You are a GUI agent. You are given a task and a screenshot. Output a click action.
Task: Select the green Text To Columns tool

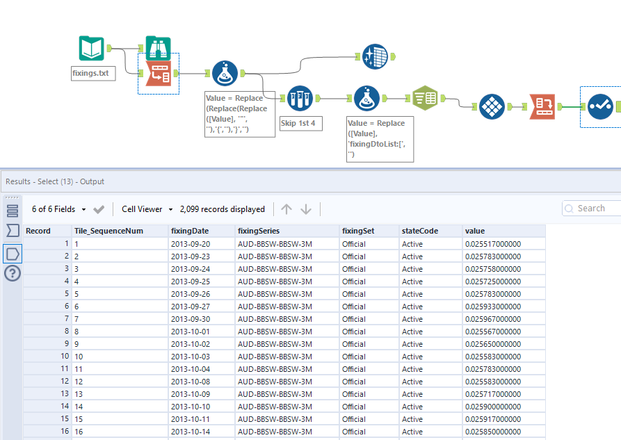(425, 98)
